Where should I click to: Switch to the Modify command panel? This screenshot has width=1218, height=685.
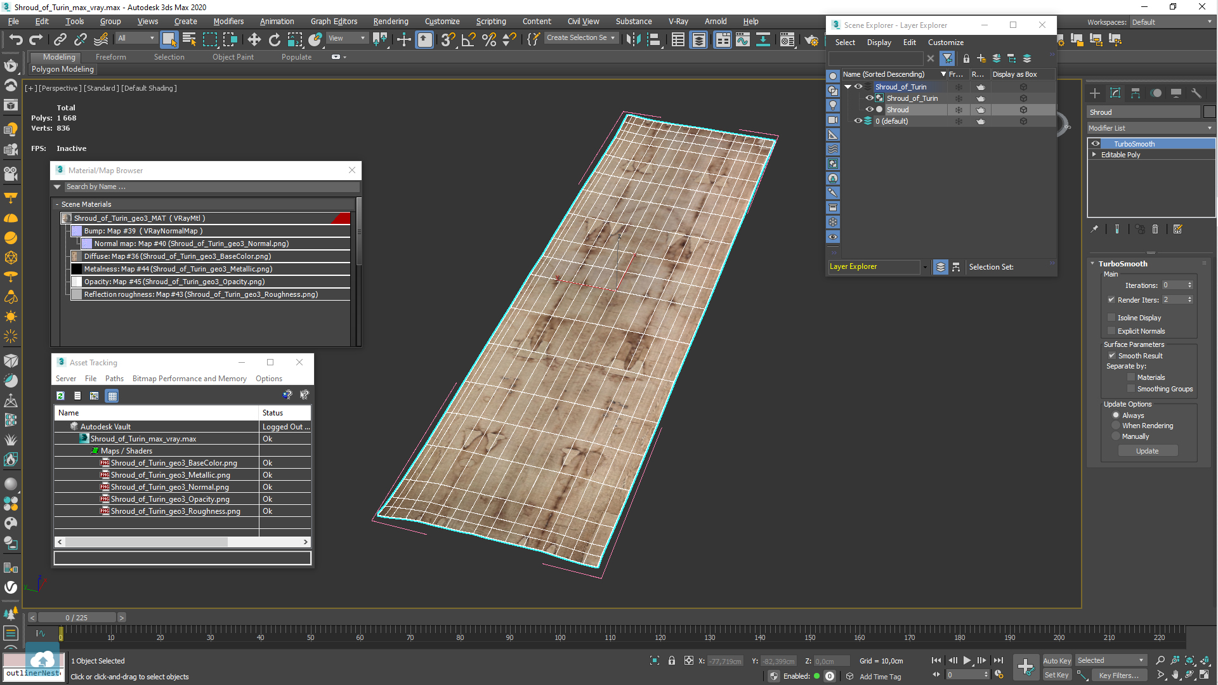(1115, 93)
